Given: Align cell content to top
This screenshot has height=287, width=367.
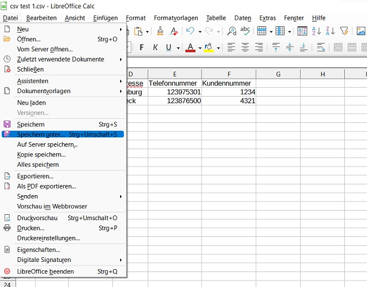Looking at the screenshot, I should (x=276, y=47).
